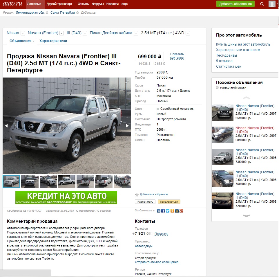Check the 'только этой марки' checkbox
Image resolution: width=279 pixels, height=277 pixels.
[217, 87]
